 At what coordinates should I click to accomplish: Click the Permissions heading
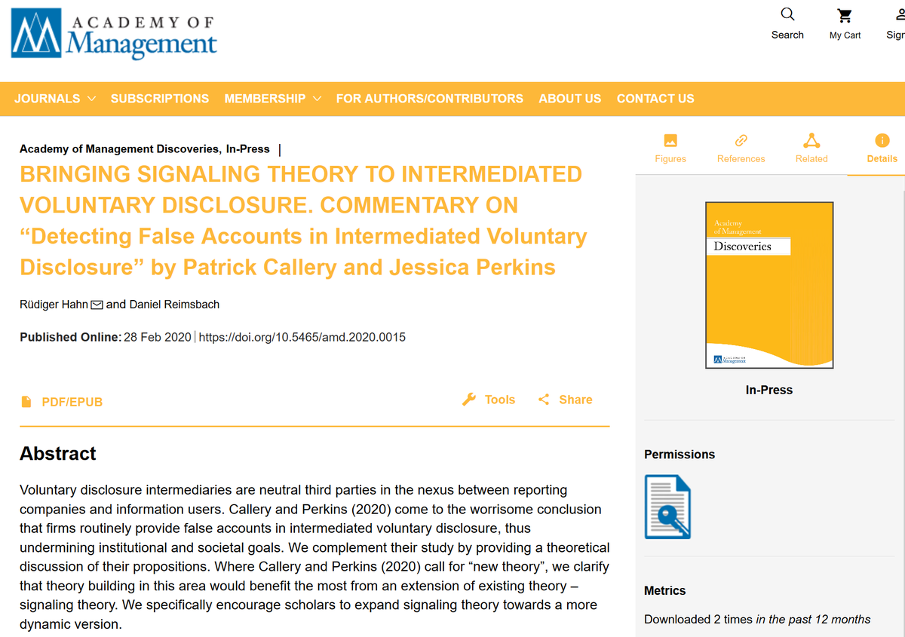pyautogui.click(x=680, y=455)
